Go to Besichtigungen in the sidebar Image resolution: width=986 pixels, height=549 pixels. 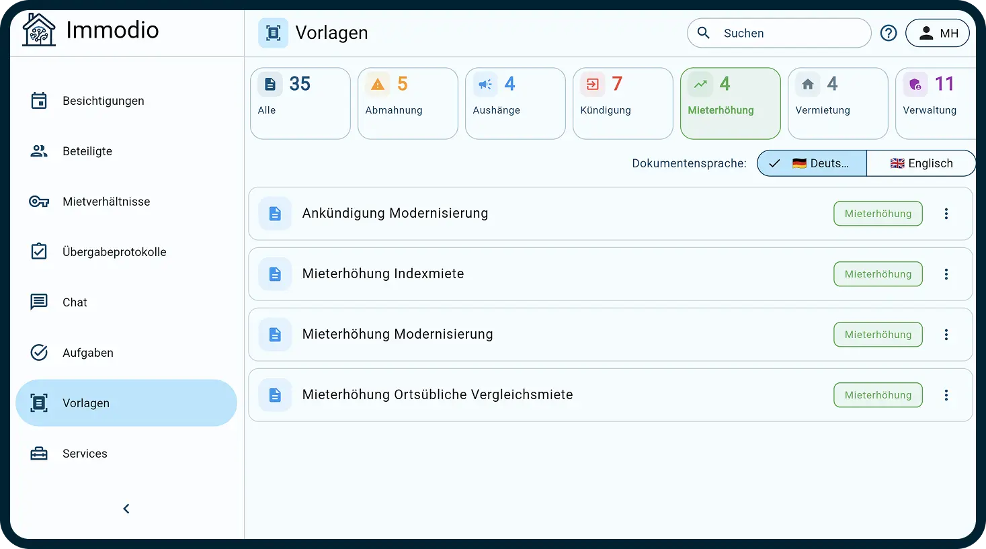coord(126,101)
